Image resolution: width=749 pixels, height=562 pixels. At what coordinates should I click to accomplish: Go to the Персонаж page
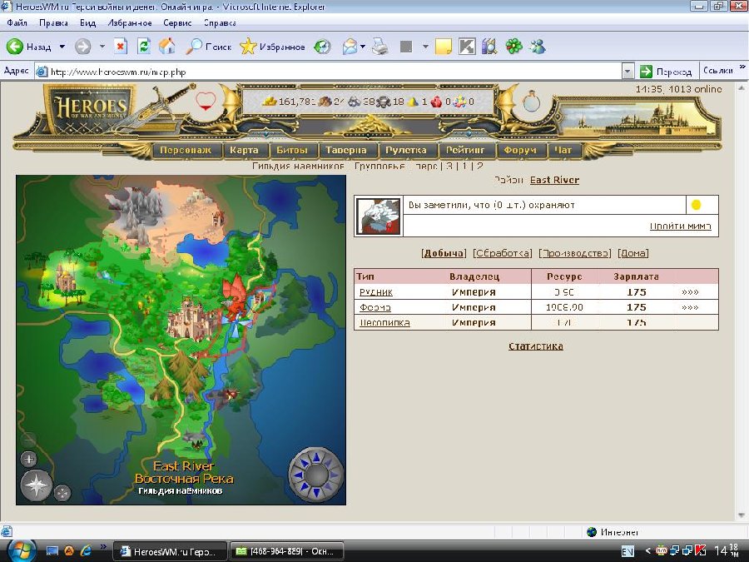coord(186,150)
